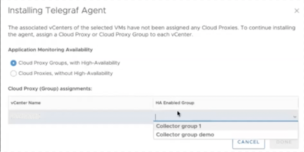Click the Installing Telegraf Agent title

(x=57, y=10)
